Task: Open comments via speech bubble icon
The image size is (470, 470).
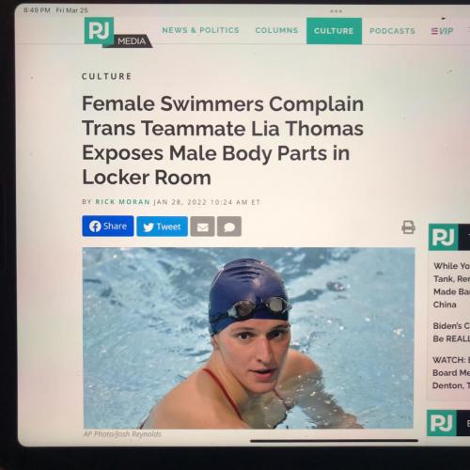Action: click(229, 227)
